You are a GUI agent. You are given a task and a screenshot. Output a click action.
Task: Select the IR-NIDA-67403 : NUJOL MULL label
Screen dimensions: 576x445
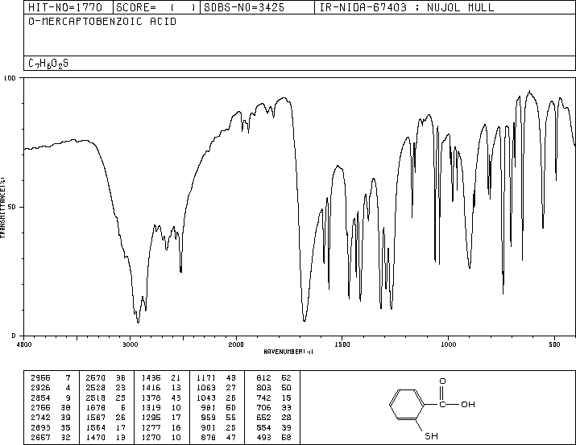(x=407, y=7)
